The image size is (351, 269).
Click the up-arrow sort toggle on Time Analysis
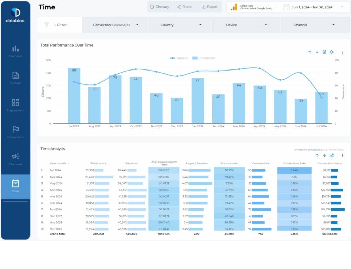[317, 155]
